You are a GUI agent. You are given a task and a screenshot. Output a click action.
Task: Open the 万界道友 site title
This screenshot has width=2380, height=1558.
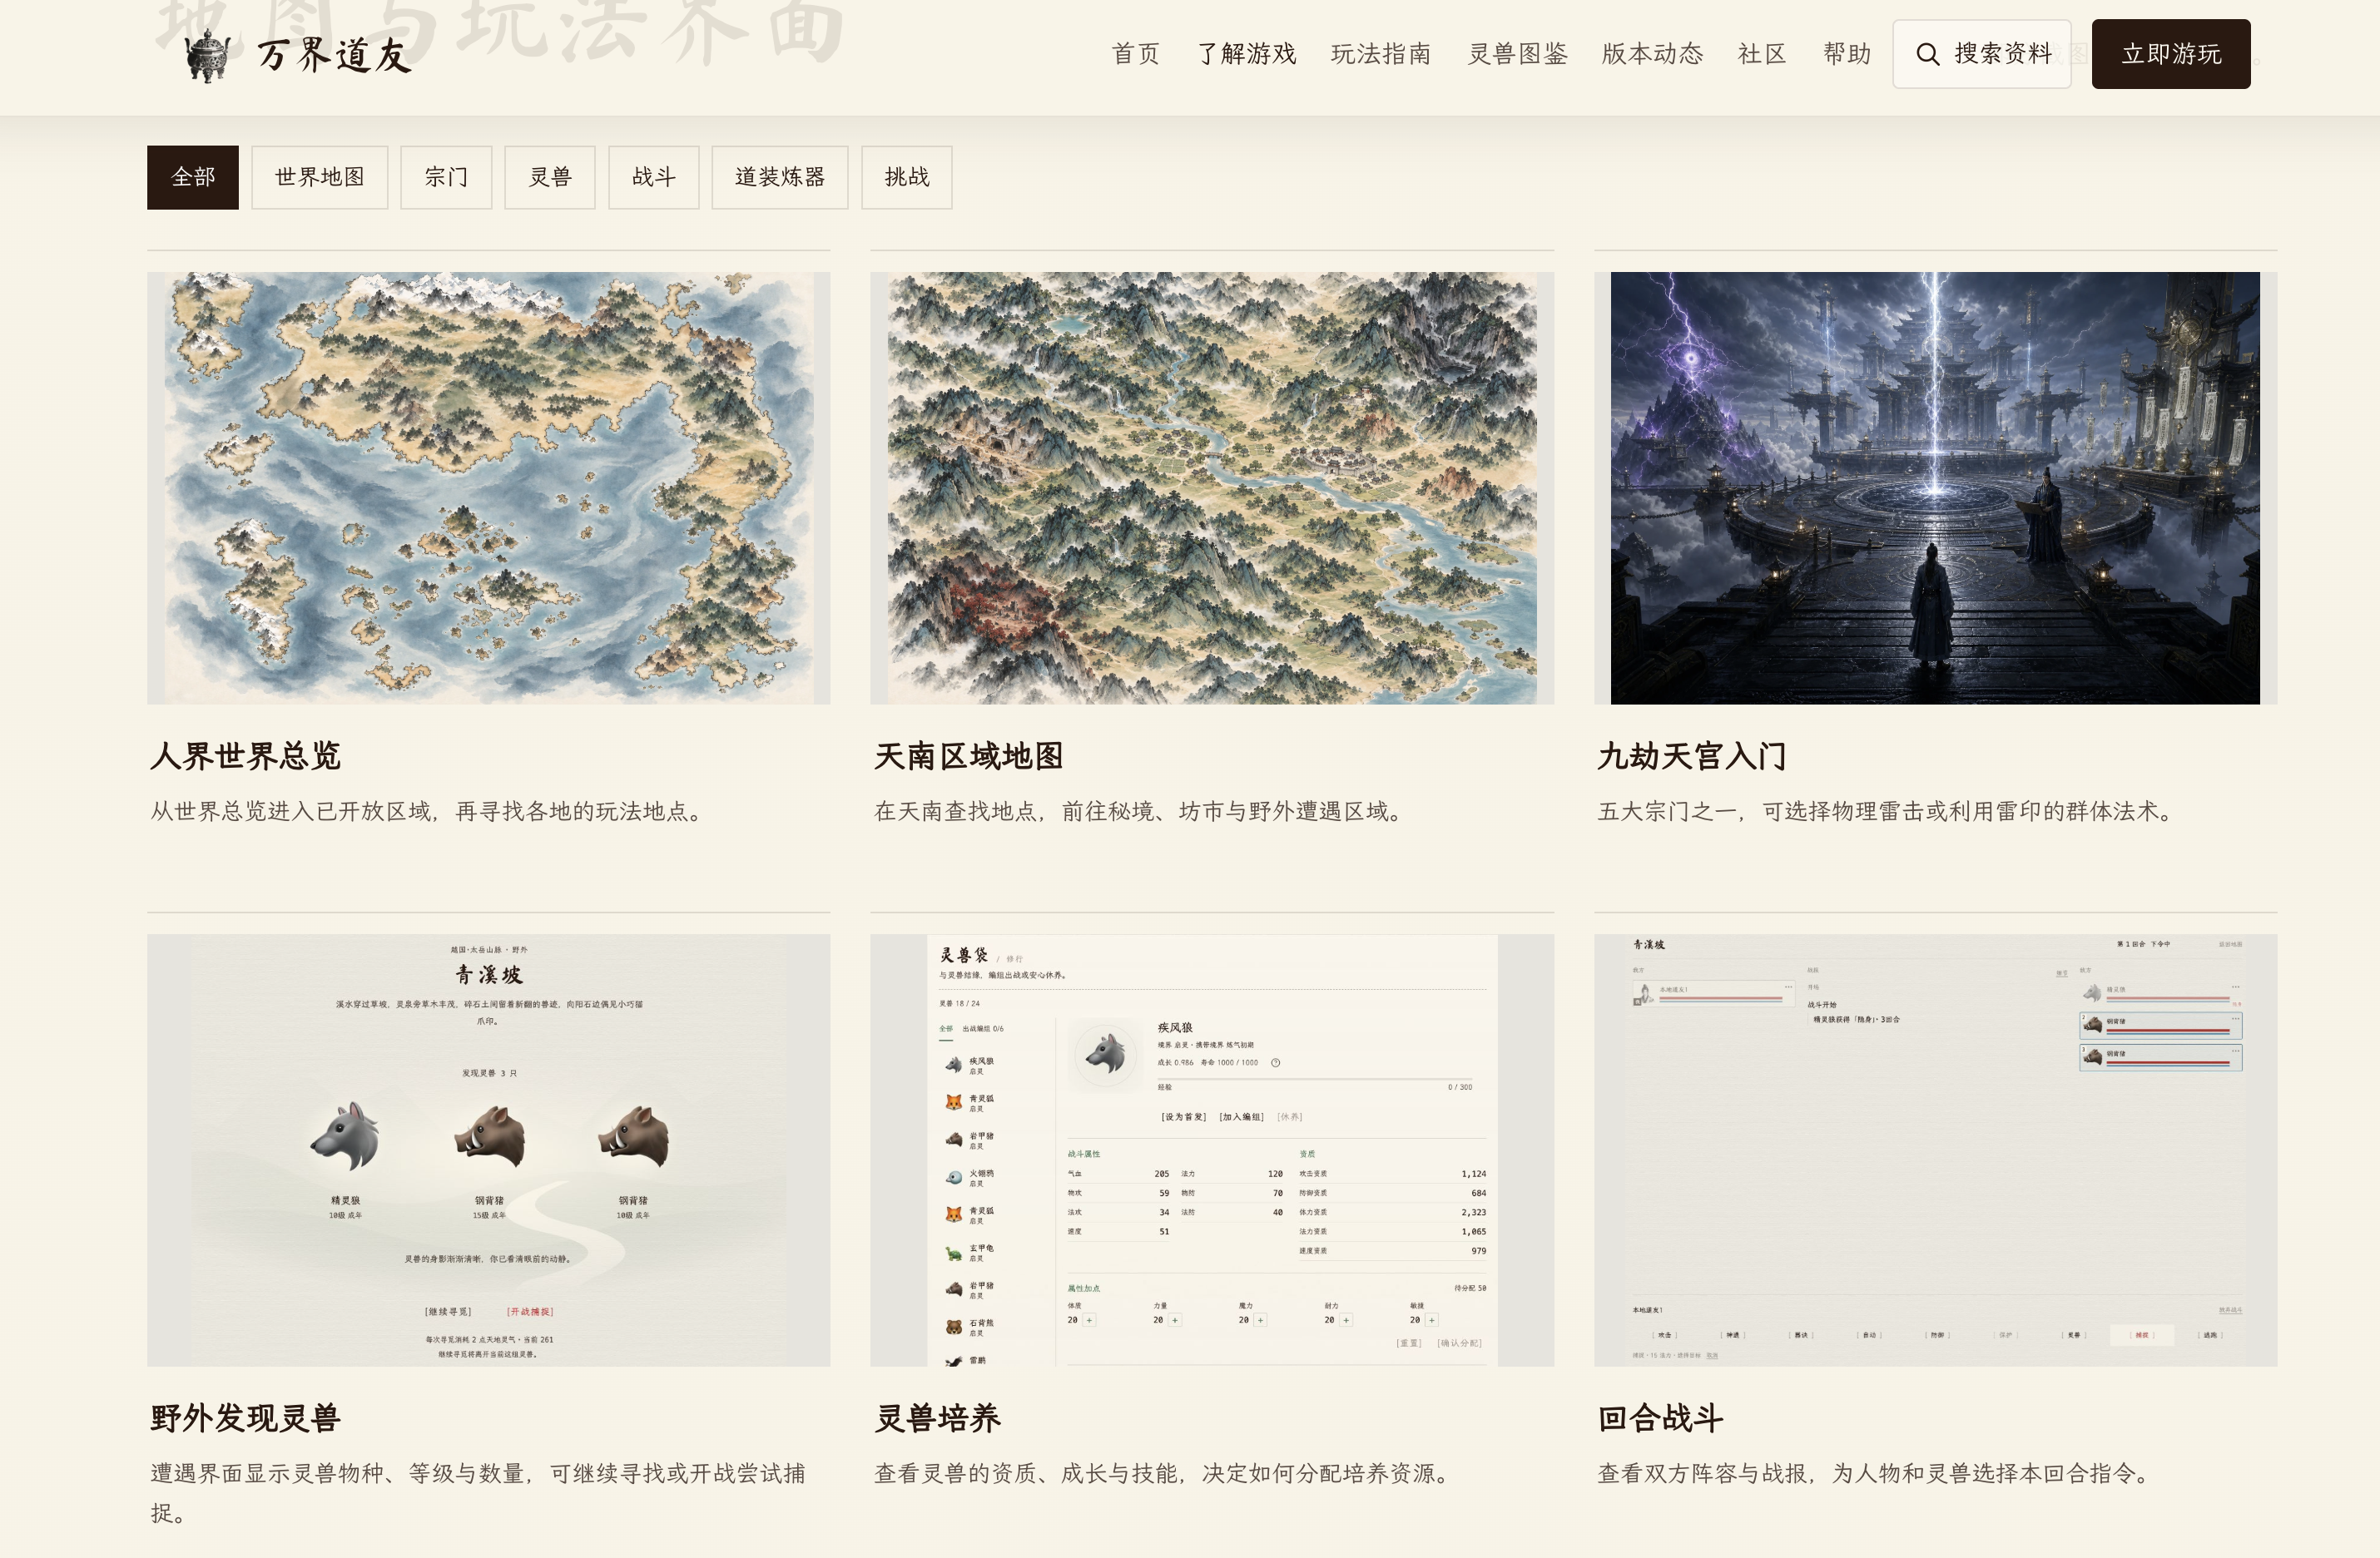(x=334, y=55)
